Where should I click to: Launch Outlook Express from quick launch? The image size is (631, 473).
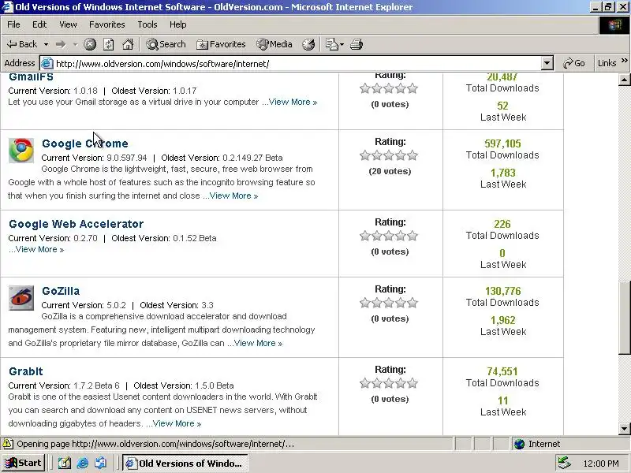click(x=101, y=464)
